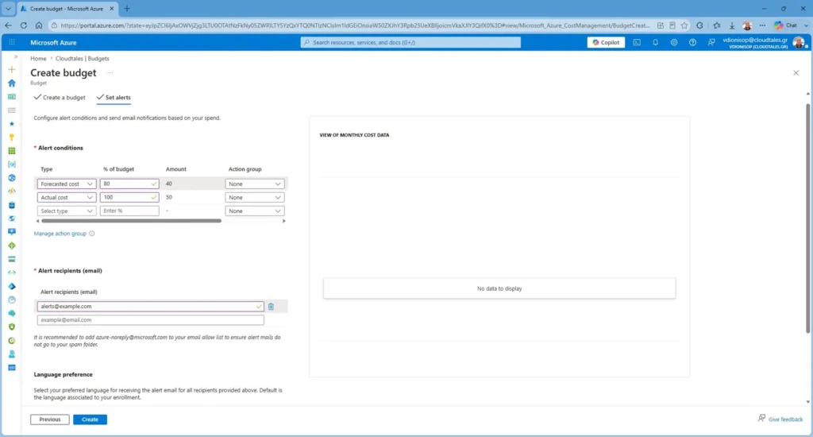Viewport: 813px width, 437px height.
Task: Click the browser address bar URL
Action: (355, 25)
